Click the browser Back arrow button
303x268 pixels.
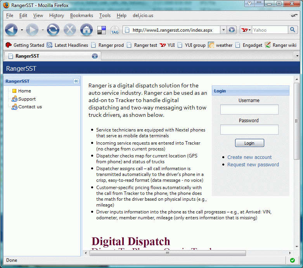[x=11, y=30]
